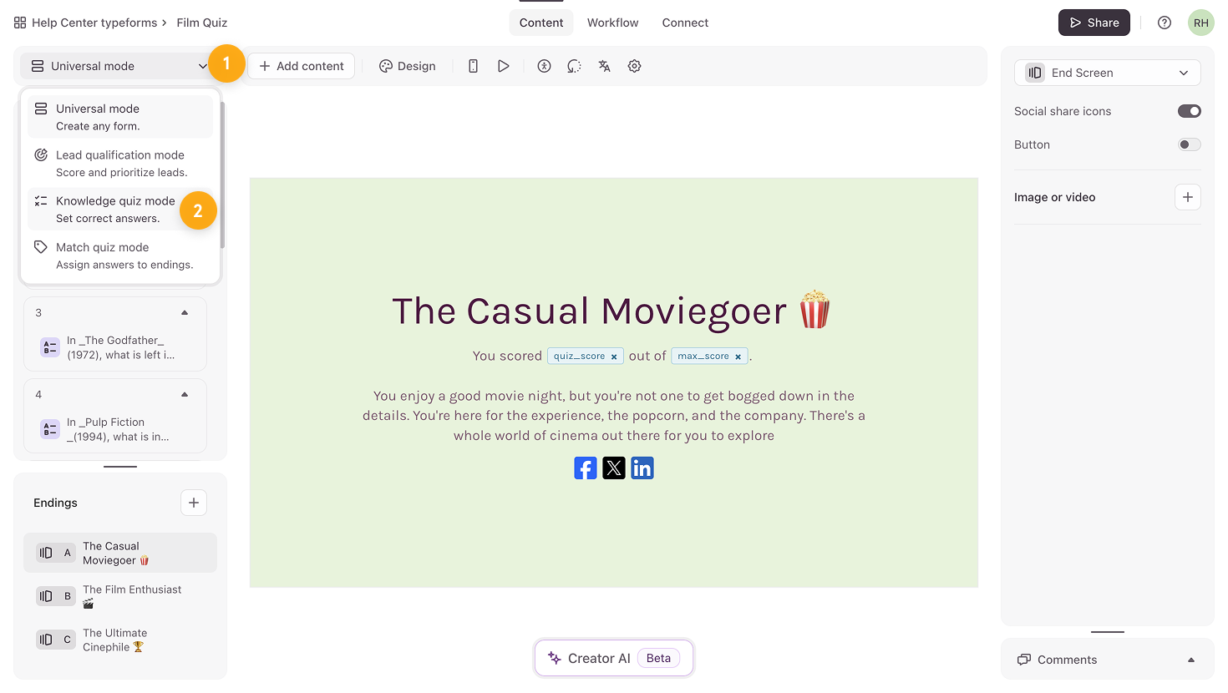This screenshot has height=693, width=1228.
Task: Share result via Facebook icon
Action: [x=586, y=468]
